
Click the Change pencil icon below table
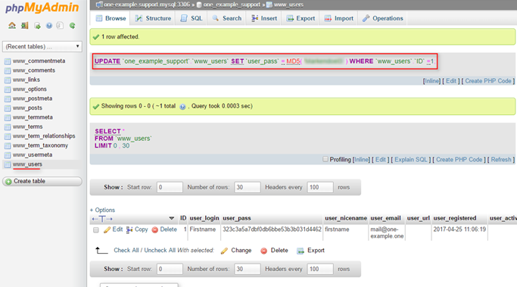[x=224, y=251]
